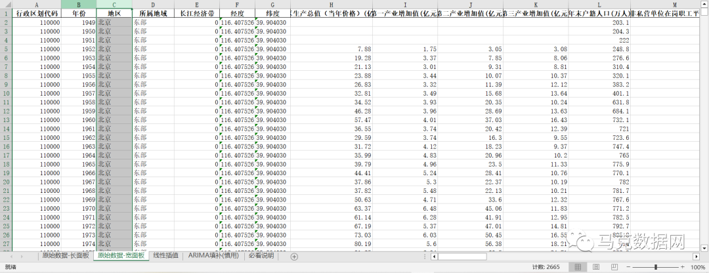Screen dimensions: 709x273
Task: Select row 20 header
Action: tap(6, 182)
